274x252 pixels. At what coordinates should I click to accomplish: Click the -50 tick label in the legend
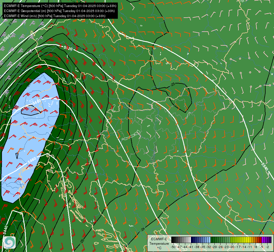(x=173, y=247)
